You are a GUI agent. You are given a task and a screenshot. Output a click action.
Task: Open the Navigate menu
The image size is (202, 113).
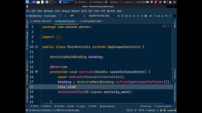[x=48, y=11]
